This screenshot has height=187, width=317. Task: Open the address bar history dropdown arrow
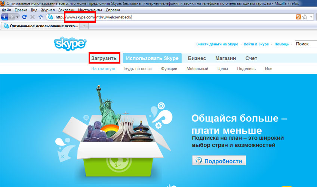(x=311, y=17)
